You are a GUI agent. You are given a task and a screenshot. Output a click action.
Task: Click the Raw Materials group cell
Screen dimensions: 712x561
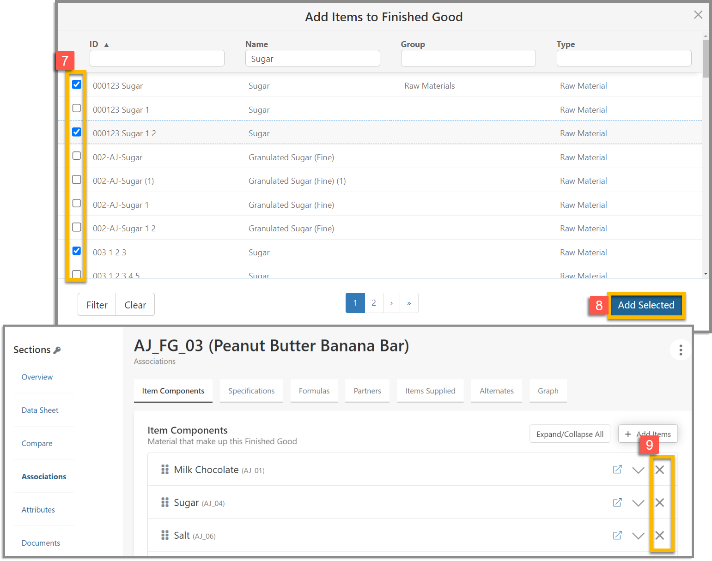tap(430, 86)
